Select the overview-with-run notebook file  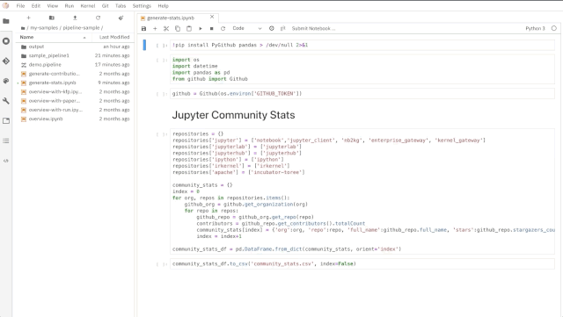pyautogui.click(x=75, y=110)
